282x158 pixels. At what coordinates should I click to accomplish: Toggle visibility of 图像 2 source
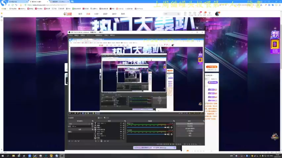[121, 127]
